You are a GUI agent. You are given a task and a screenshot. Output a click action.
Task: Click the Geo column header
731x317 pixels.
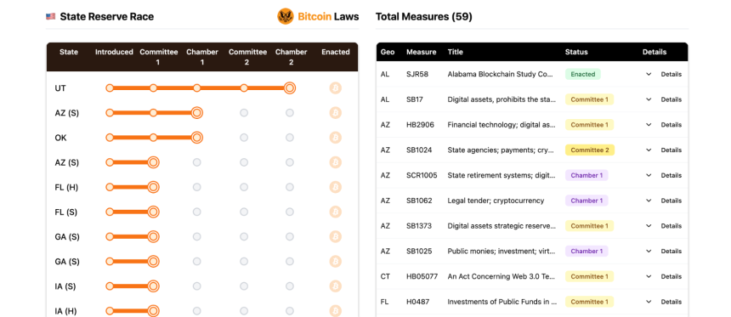[388, 52]
